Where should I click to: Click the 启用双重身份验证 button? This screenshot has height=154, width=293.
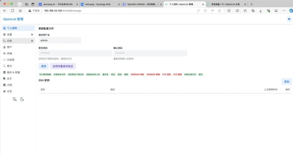[x=63, y=66]
